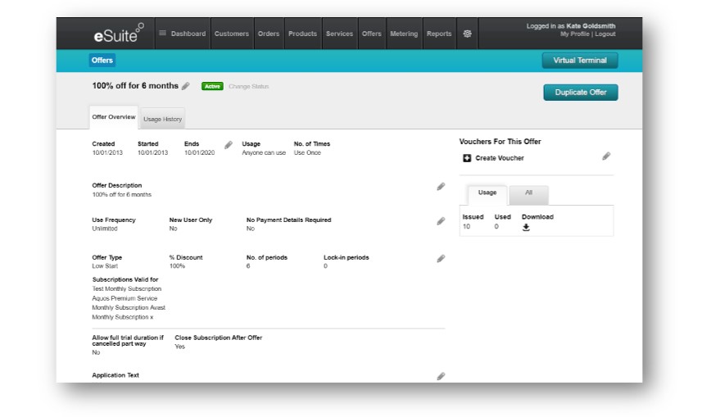Click the pencil icon next to offer title
The height and width of the screenshot is (417, 716).
pyautogui.click(x=186, y=86)
